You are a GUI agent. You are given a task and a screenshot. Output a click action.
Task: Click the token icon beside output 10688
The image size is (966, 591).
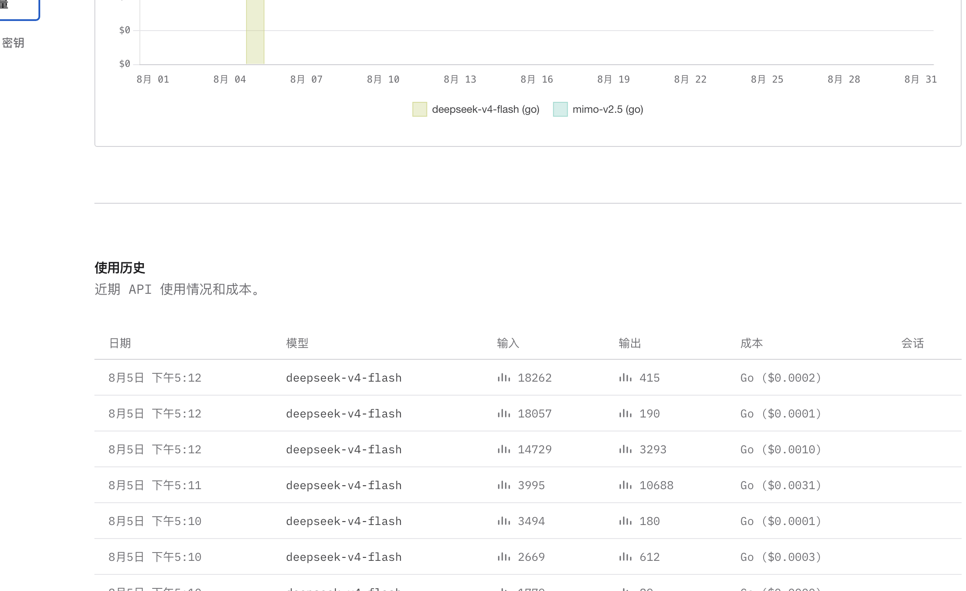(x=625, y=485)
